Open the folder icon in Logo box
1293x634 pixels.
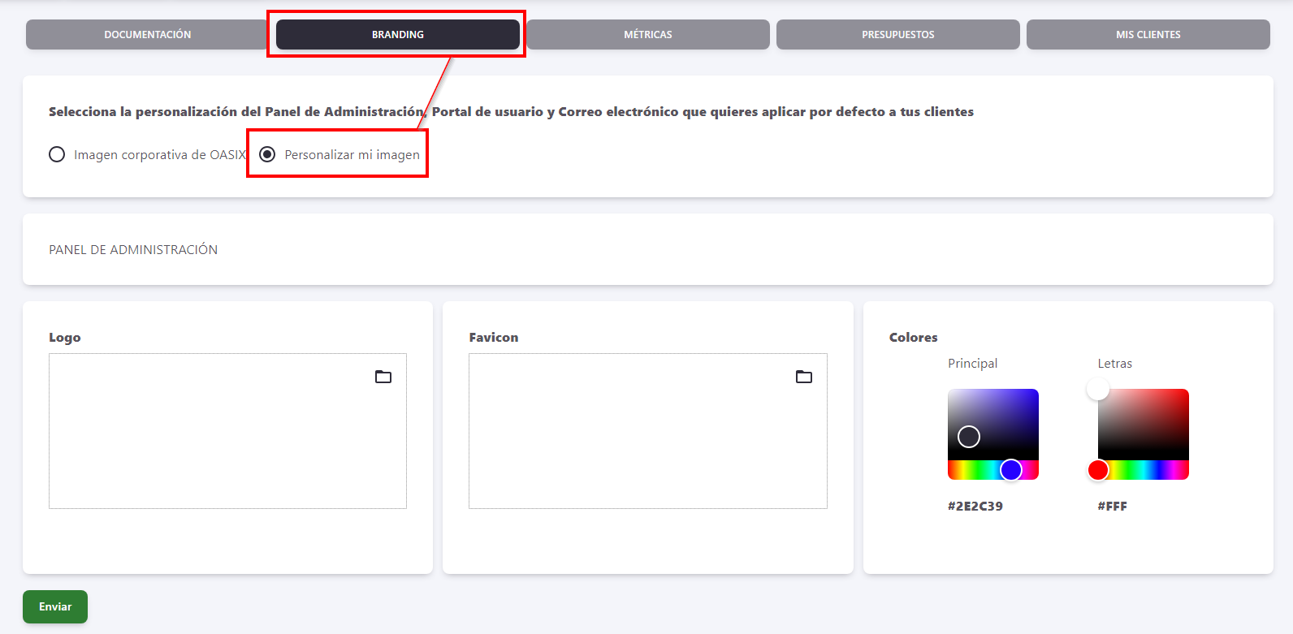click(383, 377)
